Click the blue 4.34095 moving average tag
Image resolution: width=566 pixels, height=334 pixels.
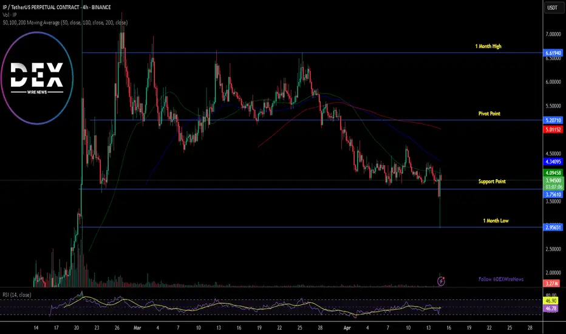[553, 162]
